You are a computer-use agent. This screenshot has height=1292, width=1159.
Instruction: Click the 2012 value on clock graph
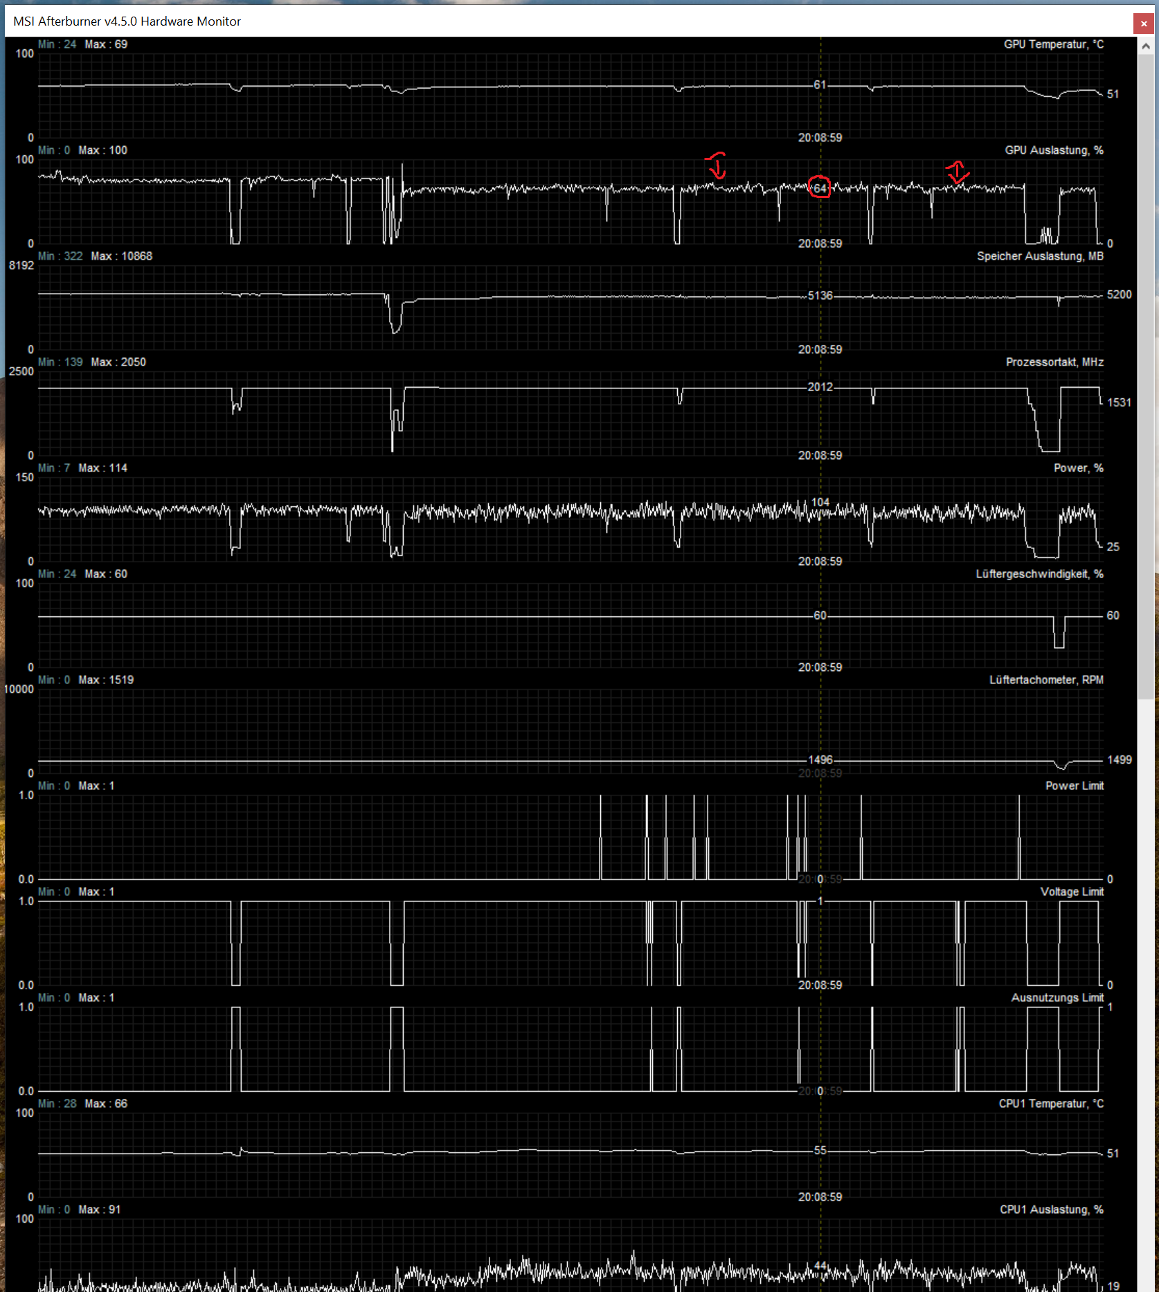point(820,387)
